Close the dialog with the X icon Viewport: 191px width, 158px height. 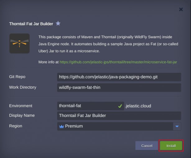pos(181,9)
